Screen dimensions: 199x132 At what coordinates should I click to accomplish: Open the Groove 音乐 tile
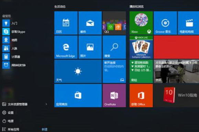[x=165, y=23]
